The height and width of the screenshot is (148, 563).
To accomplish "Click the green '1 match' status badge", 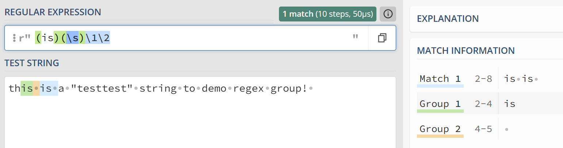I will pyautogui.click(x=328, y=14).
